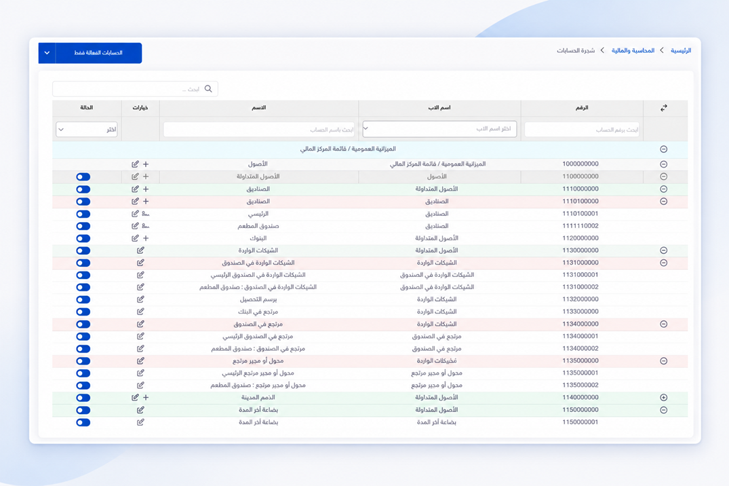
Task: Click plus icon for account 1120000000
Action: tap(146, 238)
